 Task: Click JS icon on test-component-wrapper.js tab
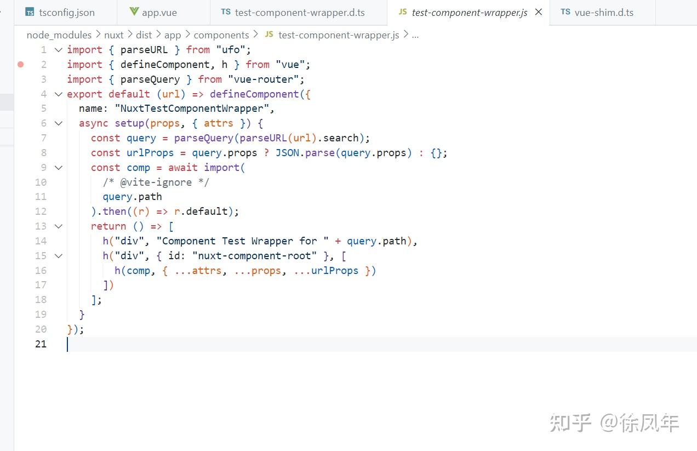pos(403,12)
